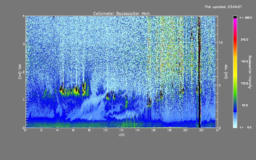Click the "1" km altitude tick label
The width and height of the screenshot is (256, 160).
(23, 100)
